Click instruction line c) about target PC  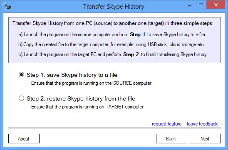pyautogui.click(x=113, y=54)
